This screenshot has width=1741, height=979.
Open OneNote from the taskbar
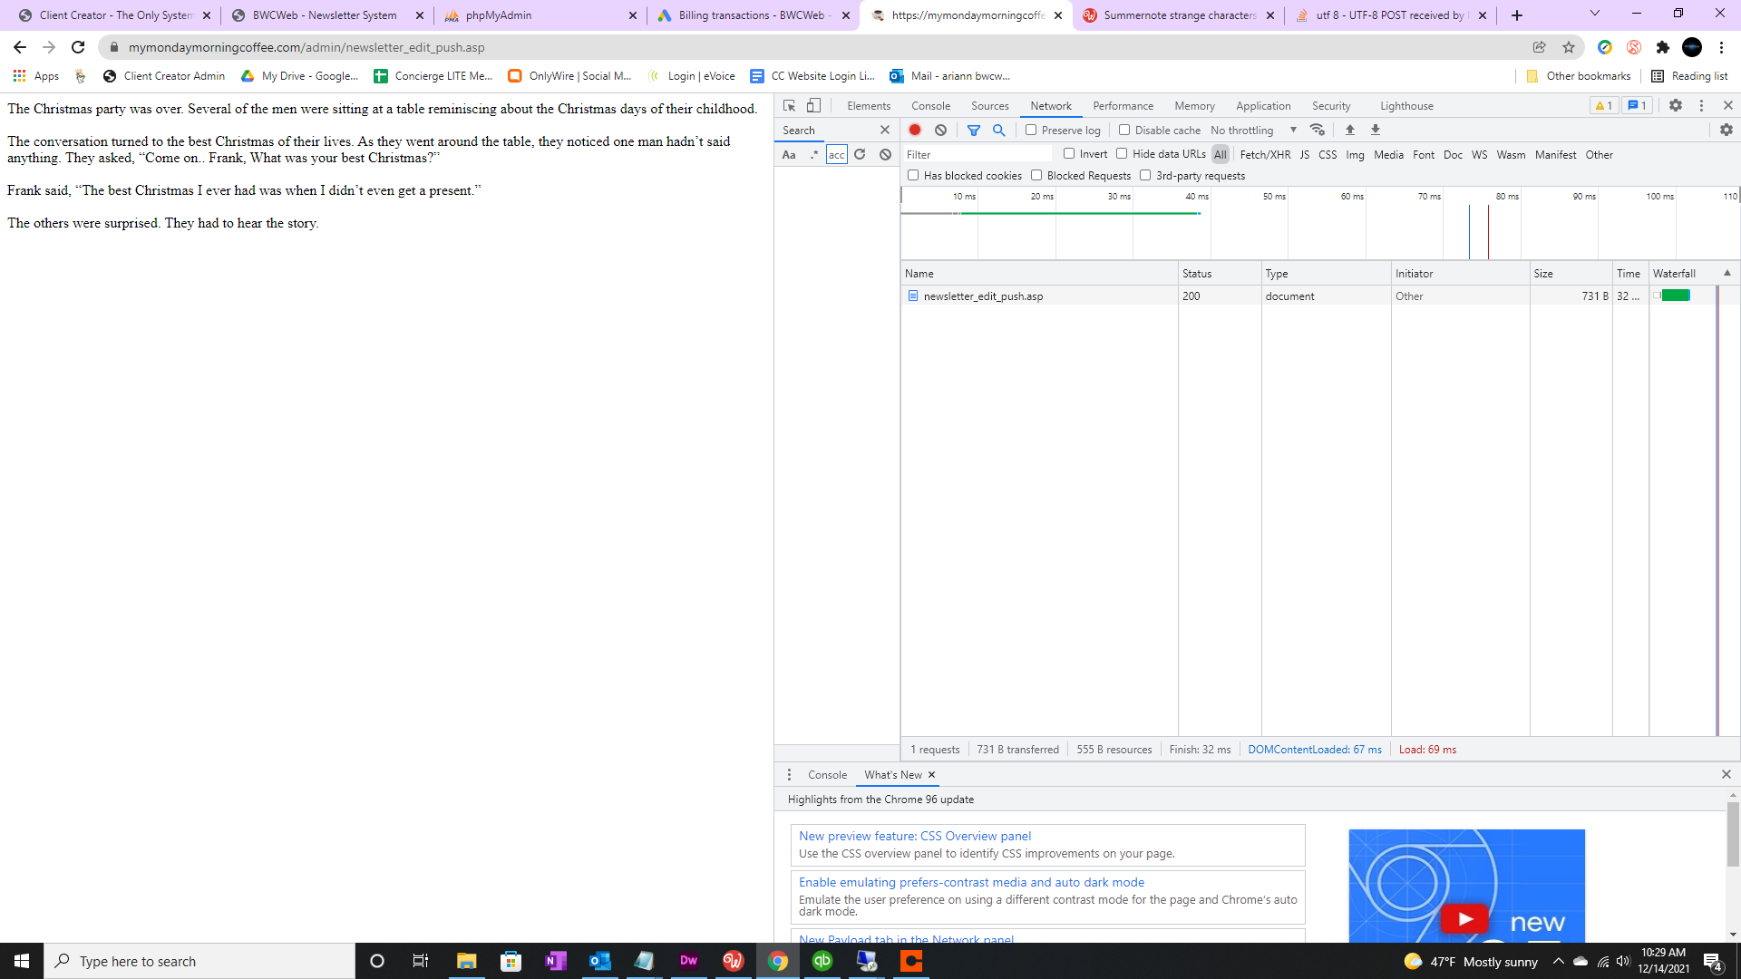555,961
